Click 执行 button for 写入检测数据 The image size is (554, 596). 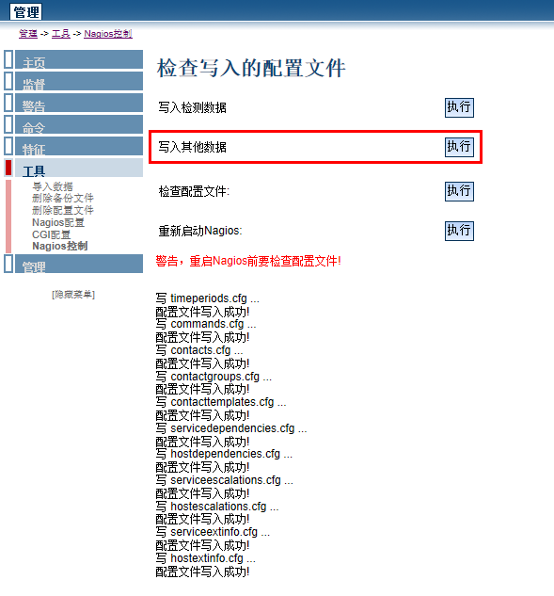459,107
